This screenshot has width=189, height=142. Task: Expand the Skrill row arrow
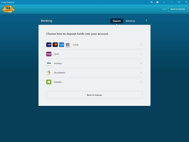click(141, 54)
